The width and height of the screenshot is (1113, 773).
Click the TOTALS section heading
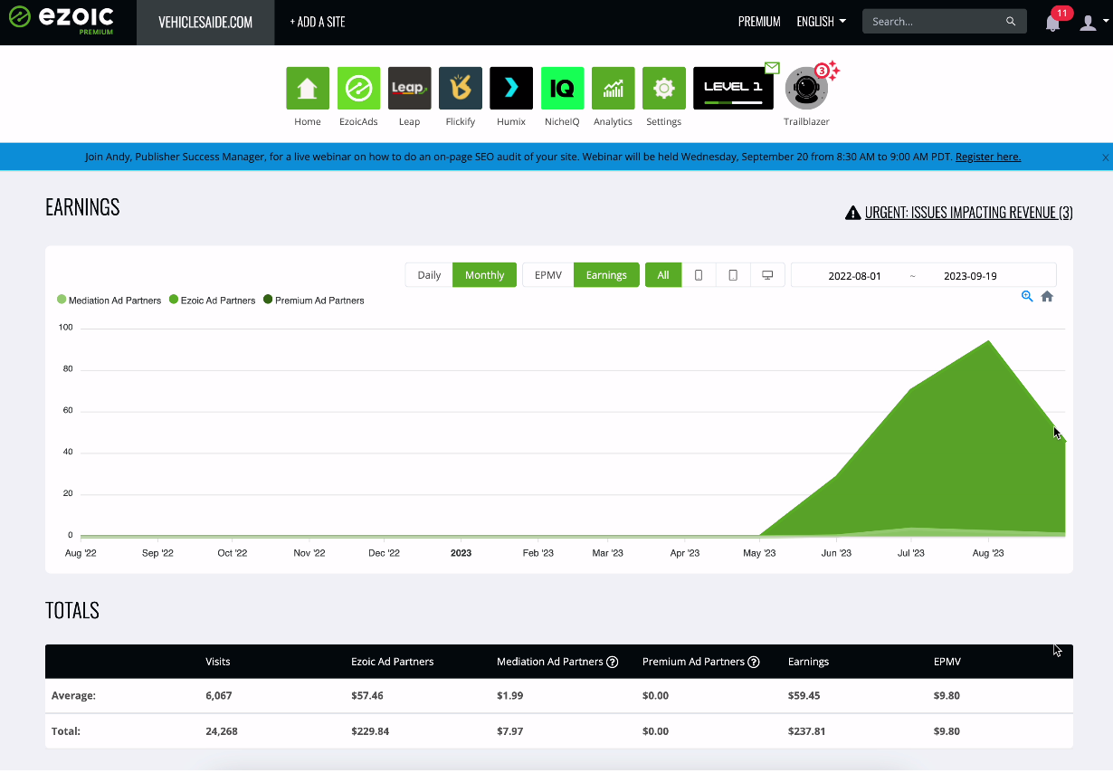tap(72, 610)
